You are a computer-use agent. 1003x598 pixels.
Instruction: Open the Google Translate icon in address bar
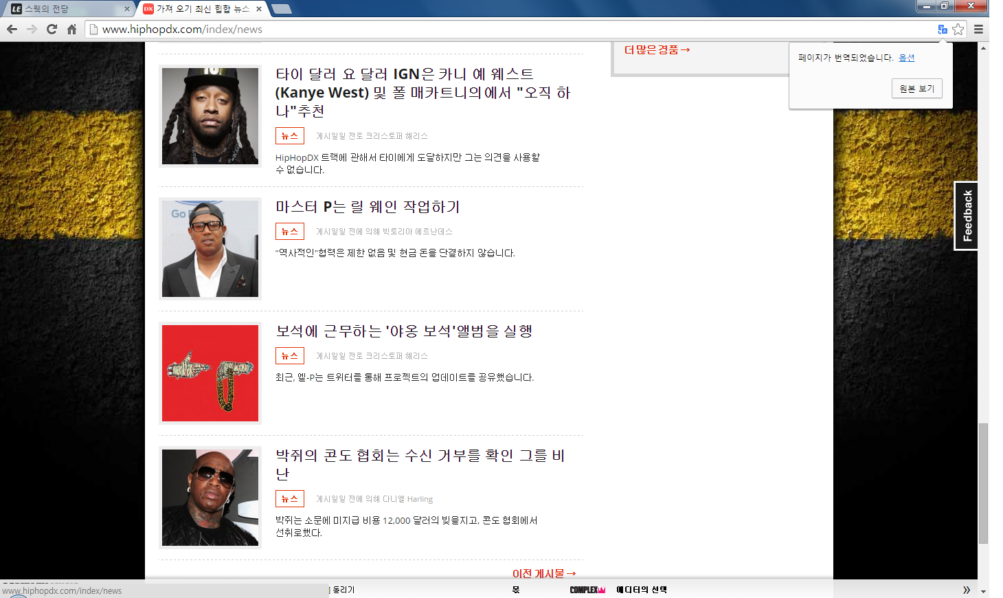(943, 29)
